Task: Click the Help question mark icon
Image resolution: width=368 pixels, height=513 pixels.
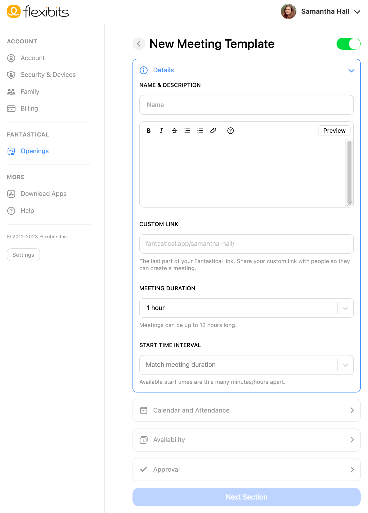Action: coord(11,211)
